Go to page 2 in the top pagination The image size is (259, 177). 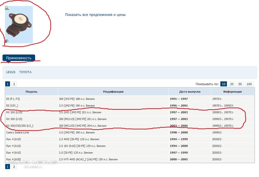(x=14, y=84)
